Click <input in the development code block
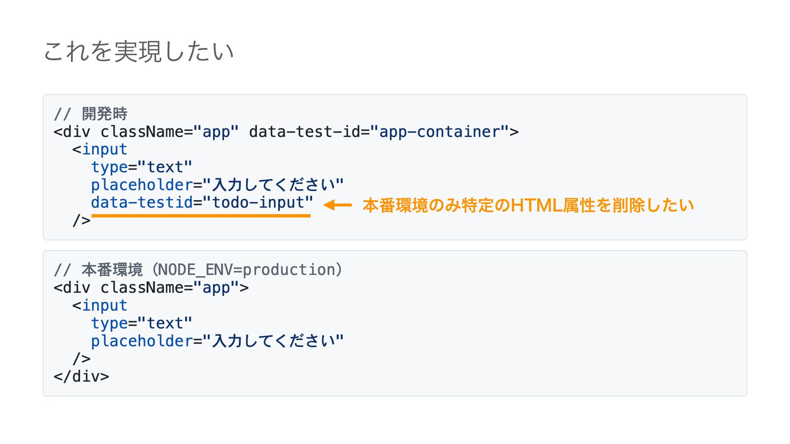 [100, 149]
